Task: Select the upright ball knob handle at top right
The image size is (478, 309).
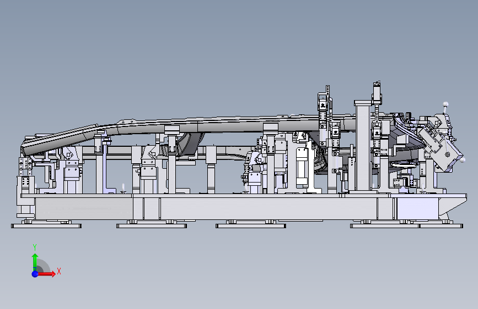Action: click(x=445, y=108)
